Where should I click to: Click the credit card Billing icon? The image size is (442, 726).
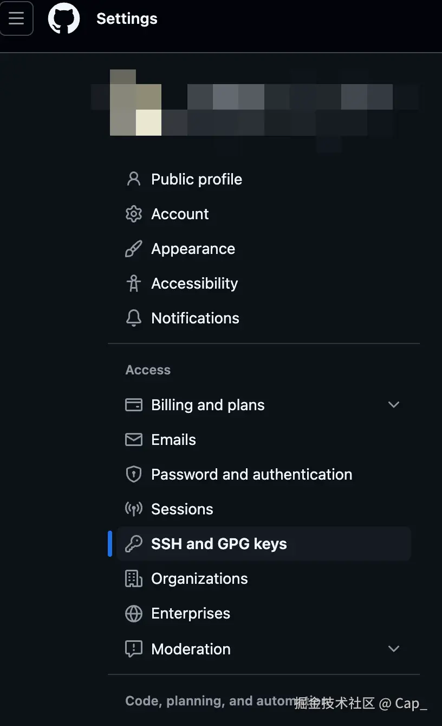tap(133, 405)
